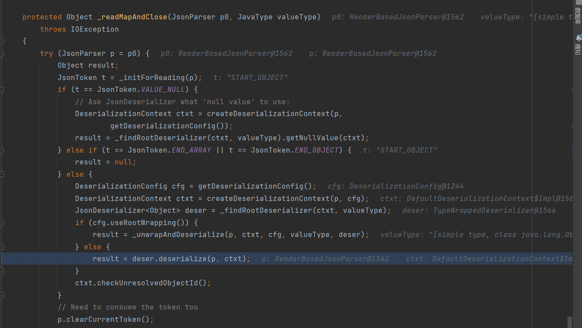Viewport: 582px width, 328px height.
Task: Click the 'Need to consume the token too' comment
Action: tap(128, 307)
